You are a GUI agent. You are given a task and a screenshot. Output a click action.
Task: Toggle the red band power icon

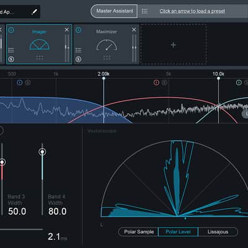click(x=156, y=82)
